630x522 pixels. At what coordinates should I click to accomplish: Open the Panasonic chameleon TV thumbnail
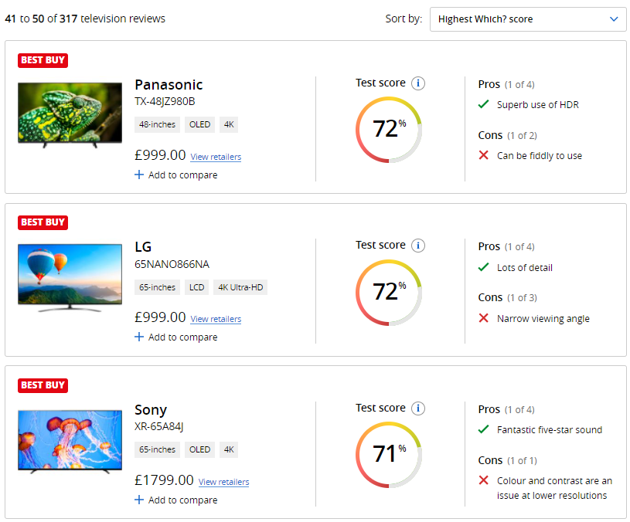[x=70, y=114]
